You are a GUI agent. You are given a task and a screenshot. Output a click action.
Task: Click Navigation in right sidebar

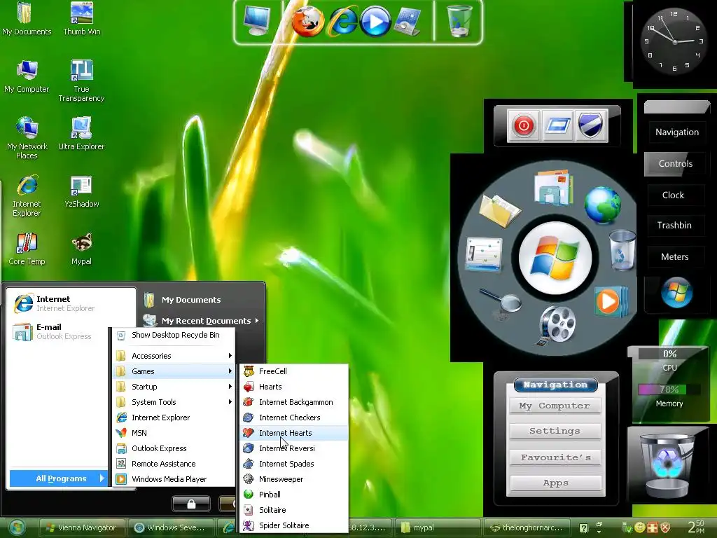pyautogui.click(x=677, y=132)
